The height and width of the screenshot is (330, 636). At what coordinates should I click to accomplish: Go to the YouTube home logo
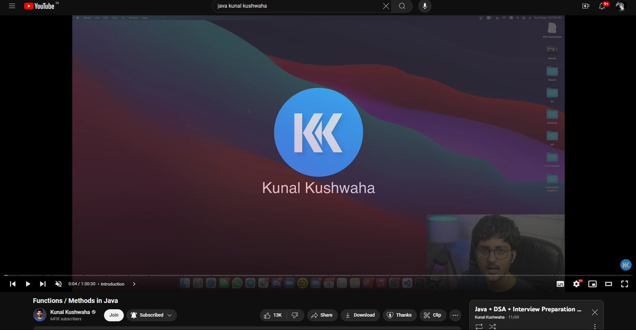pos(40,6)
